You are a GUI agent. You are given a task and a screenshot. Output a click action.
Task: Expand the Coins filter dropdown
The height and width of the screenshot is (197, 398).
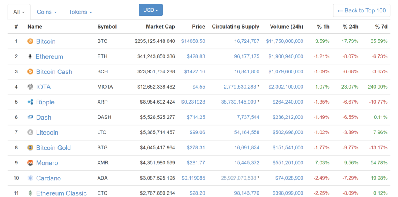tap(47, 12)
